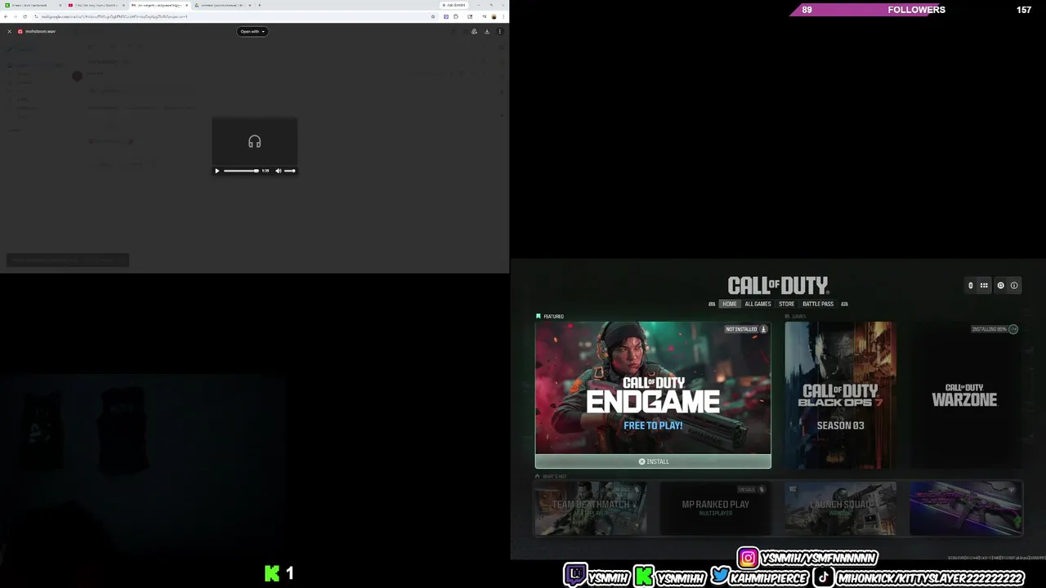Image resolution: width=1046 pixels, height=588 pixels.
Task: Select the HOME tab in Call of Duty
Action: [x=730, y=304]
